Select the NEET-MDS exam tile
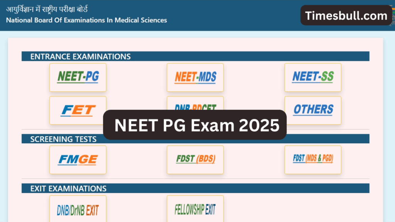Image resolution: width=395 pixels, height=222 pixels. pos(195,77)
